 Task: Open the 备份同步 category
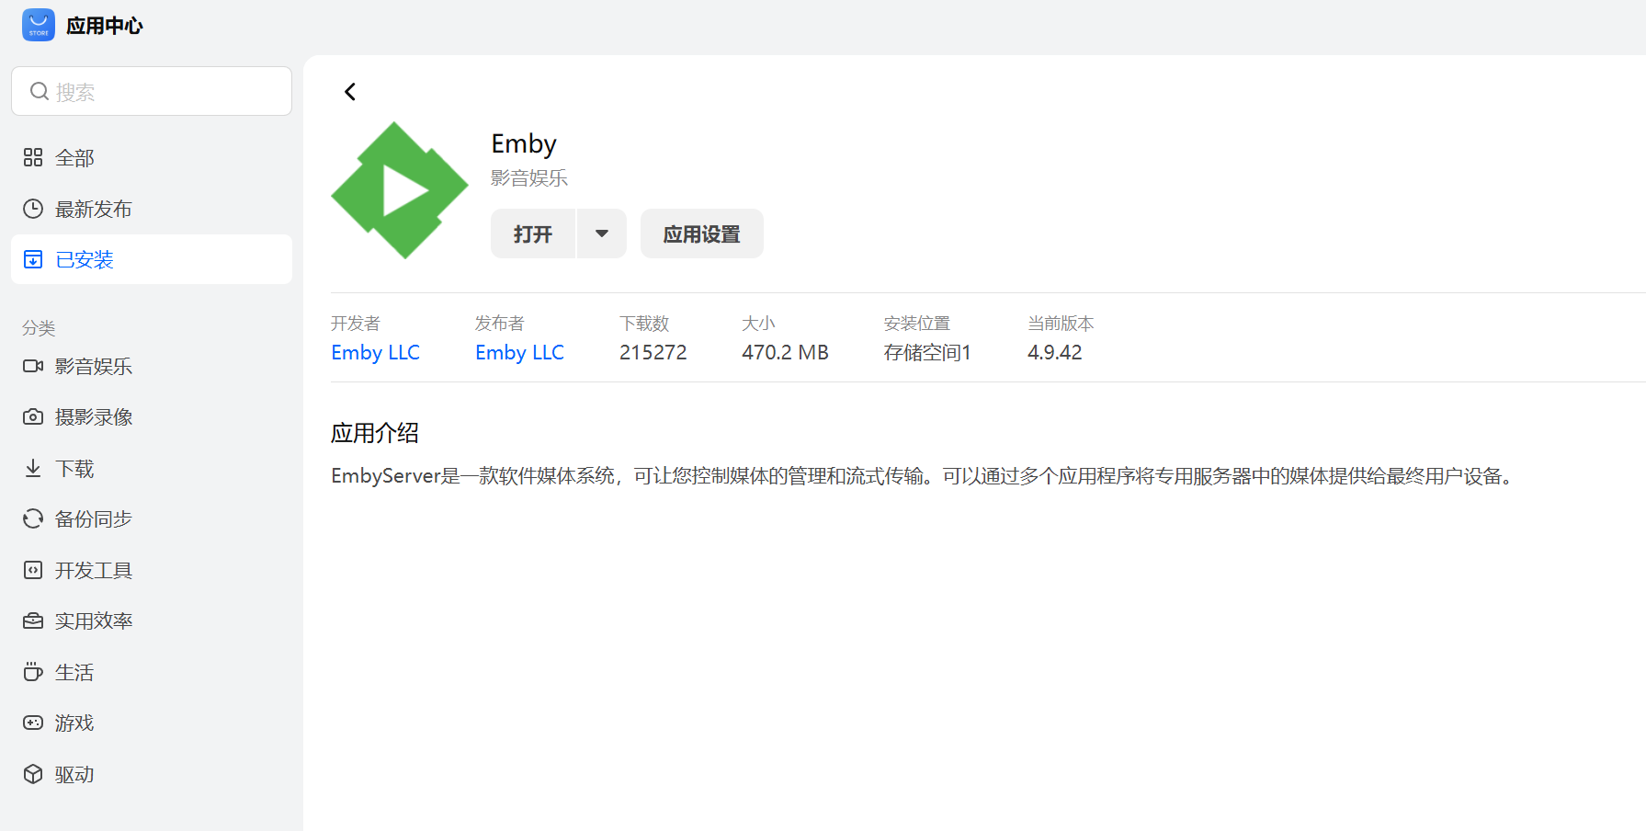point(152,518)
